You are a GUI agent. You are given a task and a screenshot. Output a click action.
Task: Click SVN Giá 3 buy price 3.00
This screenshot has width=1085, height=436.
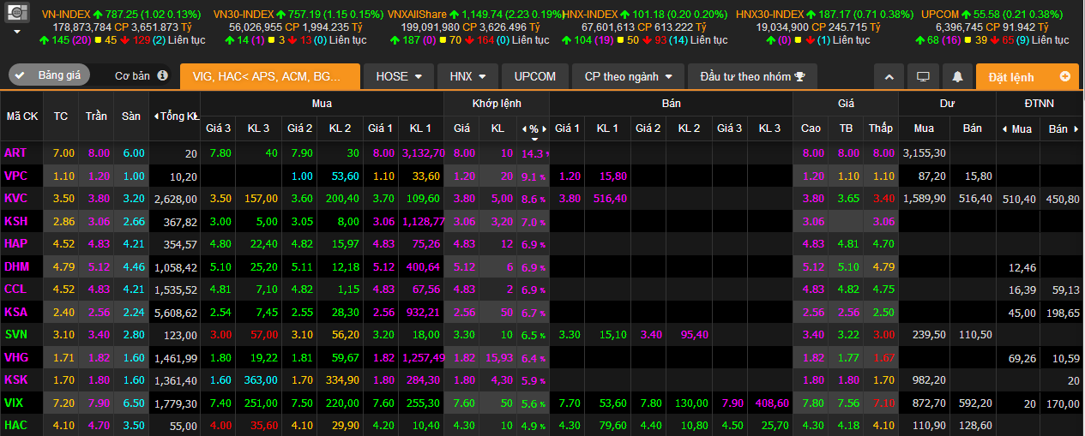[220, 335]
